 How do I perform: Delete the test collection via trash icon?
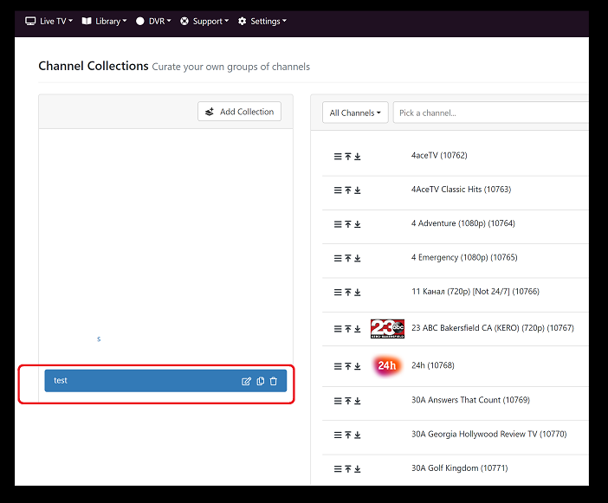pos(274,381)
